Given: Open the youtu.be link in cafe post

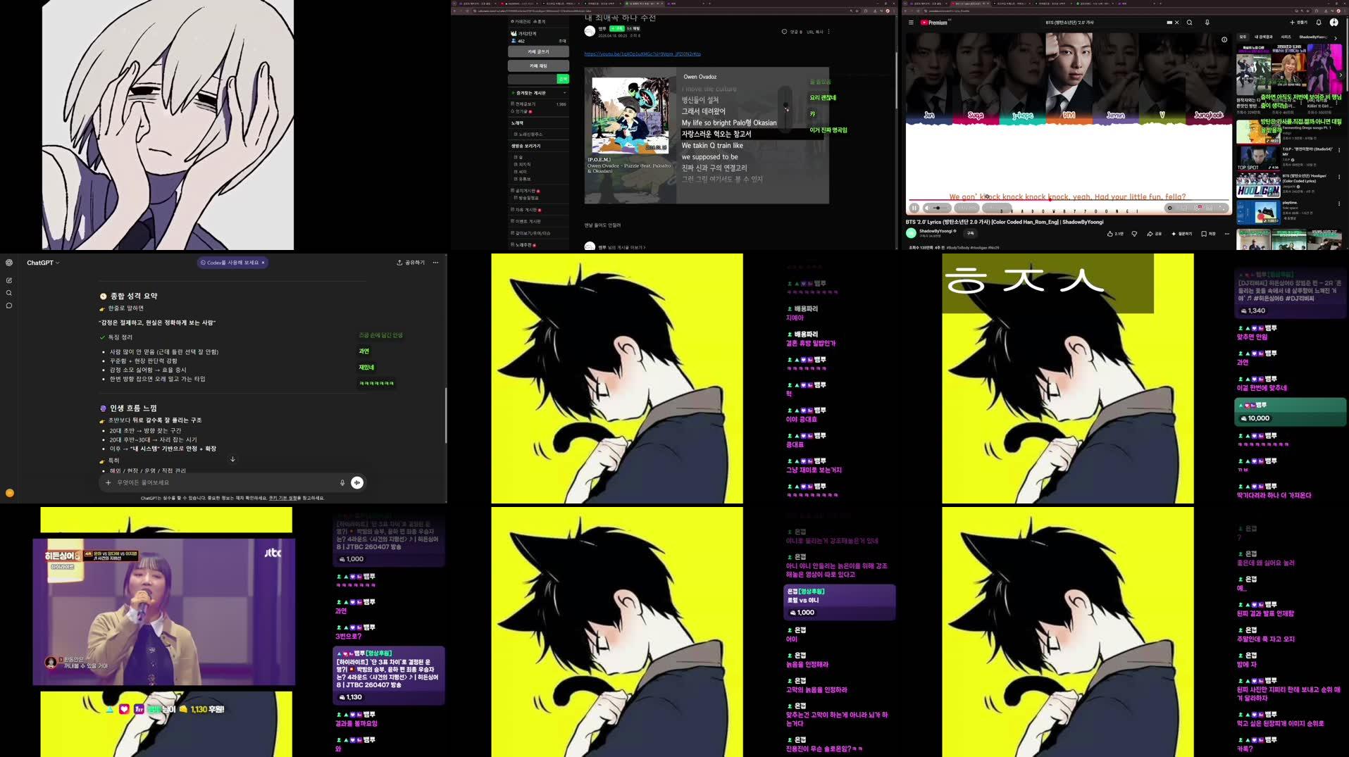Looking at the screenshot, I should coord(642,54).
